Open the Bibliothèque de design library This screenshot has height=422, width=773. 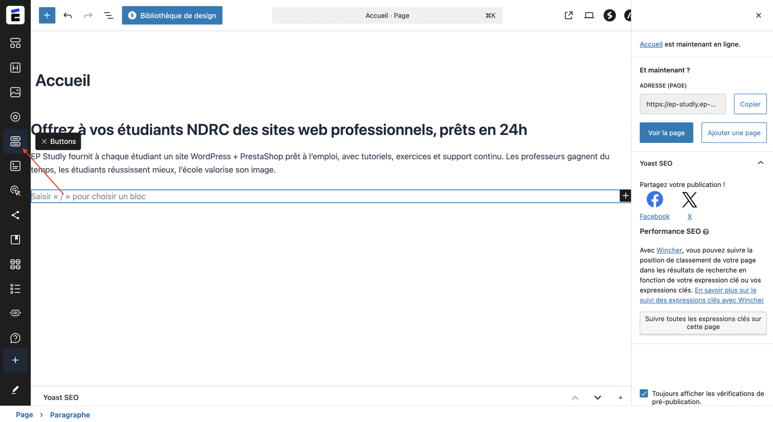(172, 15)
